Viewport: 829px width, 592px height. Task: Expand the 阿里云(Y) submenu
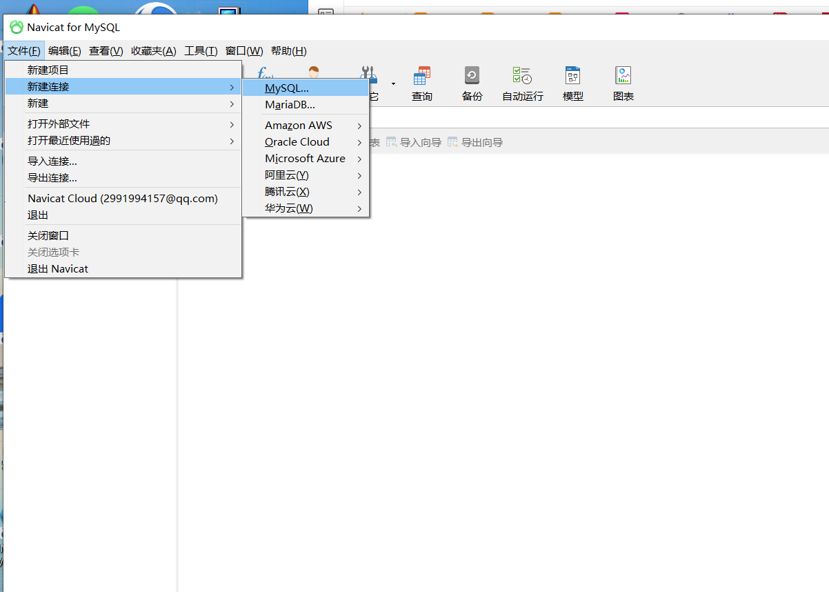pos(306,175)
